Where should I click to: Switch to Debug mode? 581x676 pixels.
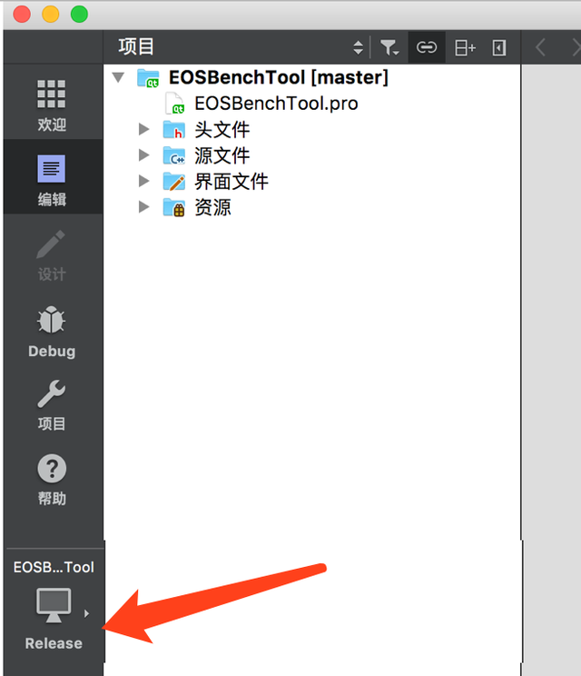52,331
